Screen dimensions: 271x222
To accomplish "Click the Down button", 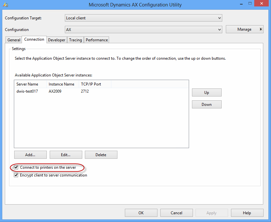I will [206, 105].
